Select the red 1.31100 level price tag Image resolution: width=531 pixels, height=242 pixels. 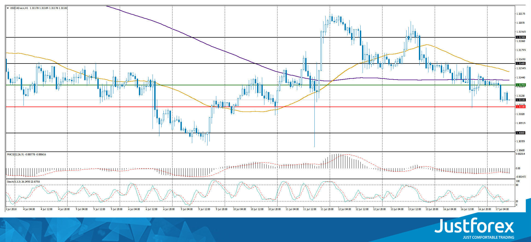click(520, 107)
